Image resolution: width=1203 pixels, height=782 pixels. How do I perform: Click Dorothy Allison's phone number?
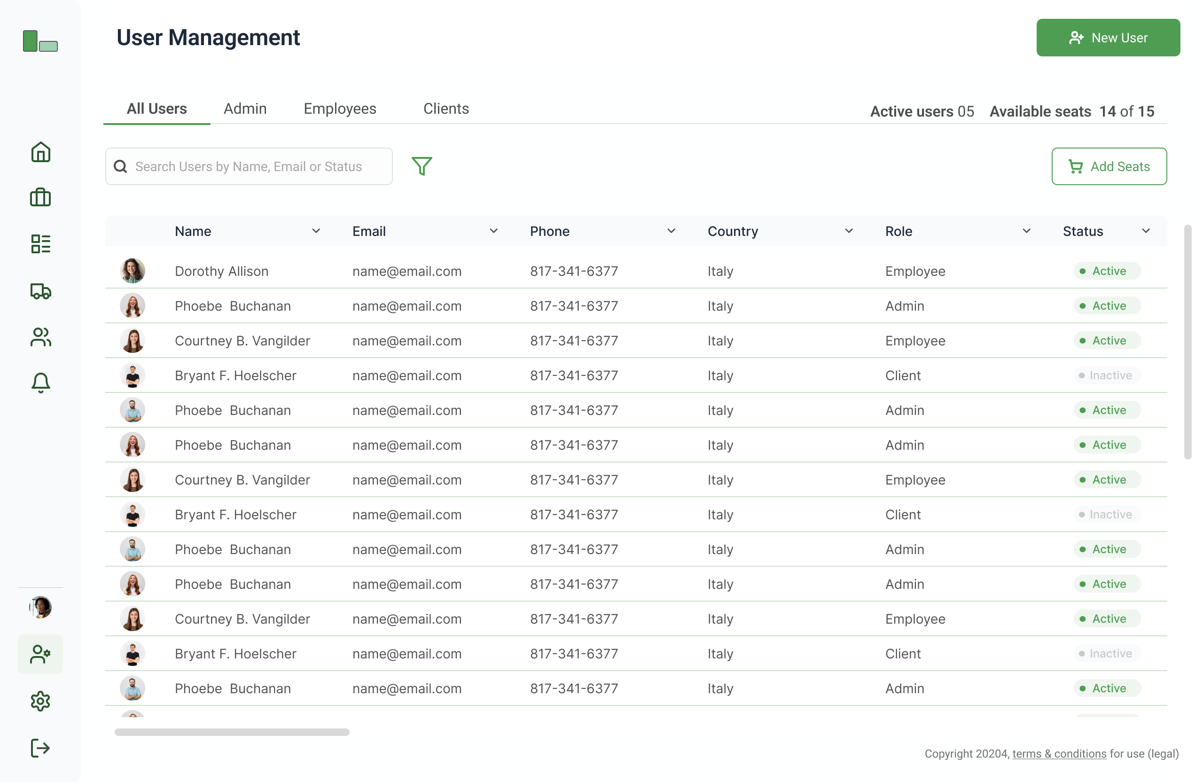pyautogui.click(x=574, y=271)
